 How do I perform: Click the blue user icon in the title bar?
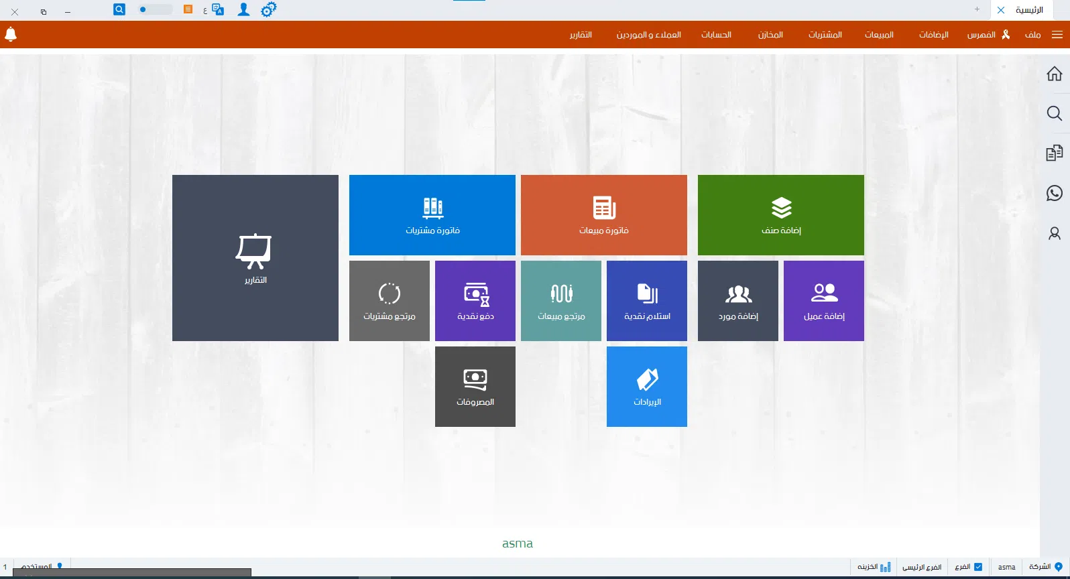(243, 10)
